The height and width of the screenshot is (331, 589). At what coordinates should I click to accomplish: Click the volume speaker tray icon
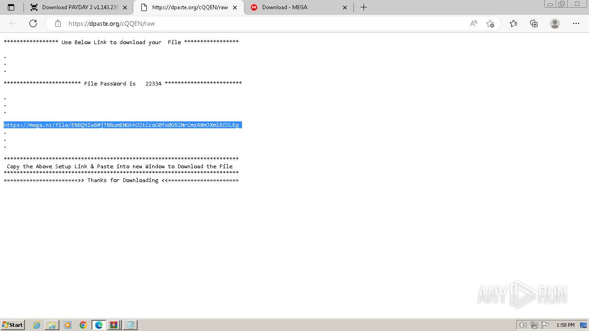point(523,325)
